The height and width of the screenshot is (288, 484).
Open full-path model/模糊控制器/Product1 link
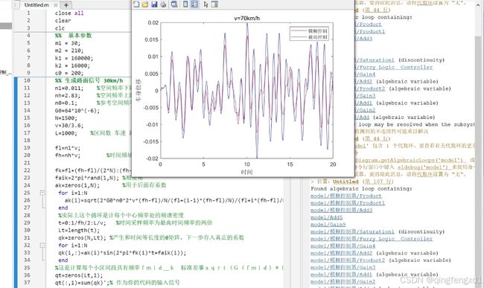[348, 203]
